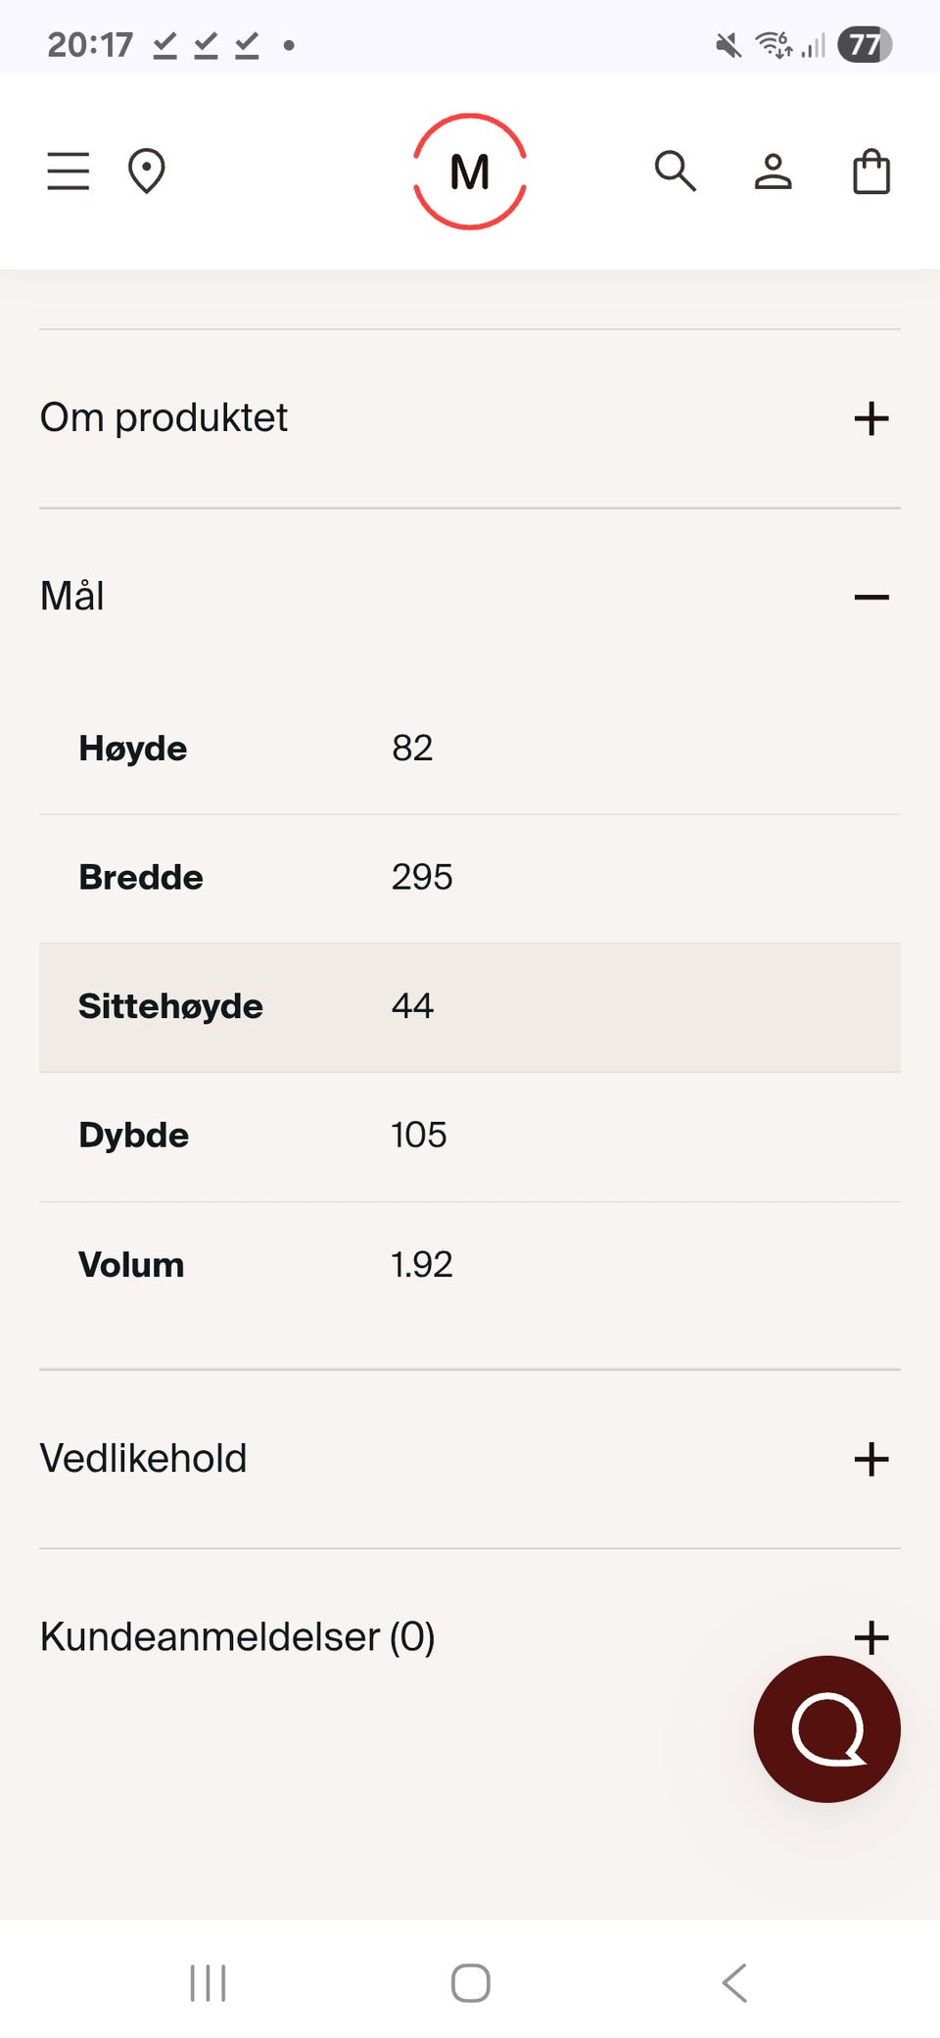Expand Om produktet plus icon
The image size is (940, 2038).
pos(870,418)
